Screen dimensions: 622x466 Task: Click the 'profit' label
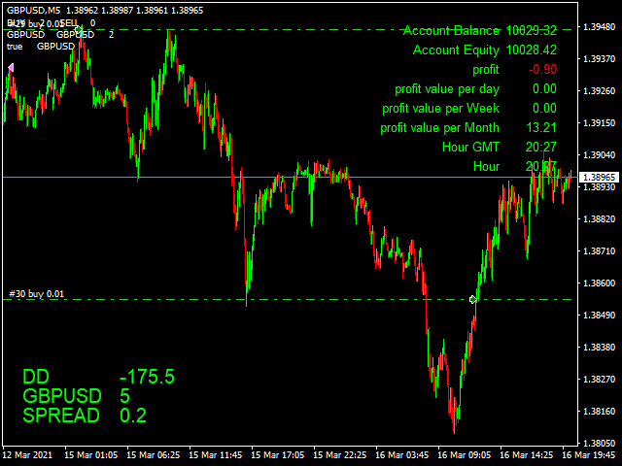(x=486, y=70)
